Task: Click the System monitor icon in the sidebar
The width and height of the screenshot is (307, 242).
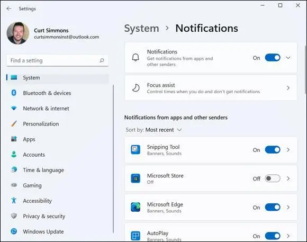Action: tap(14, 78)
